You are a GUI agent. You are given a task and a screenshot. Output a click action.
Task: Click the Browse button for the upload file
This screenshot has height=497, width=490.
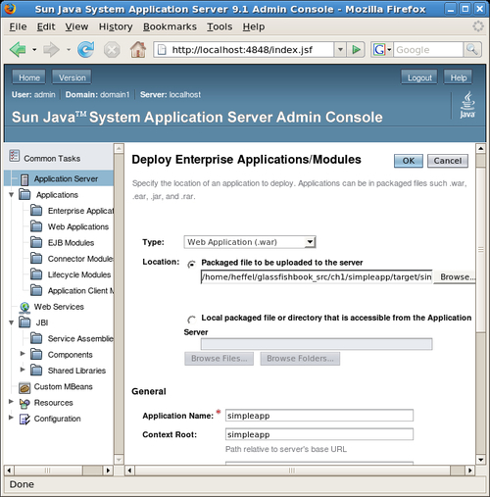click(455, 277)
